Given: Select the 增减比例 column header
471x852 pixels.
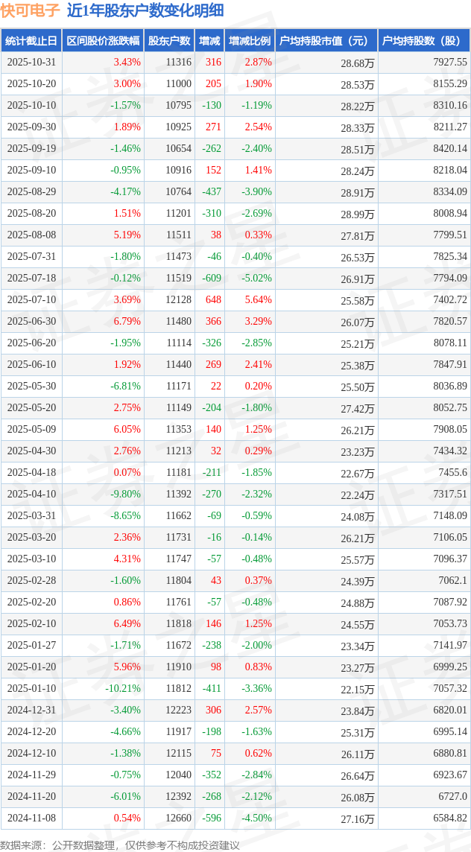Looking at the screenshot, I should [x=250, y=41].
